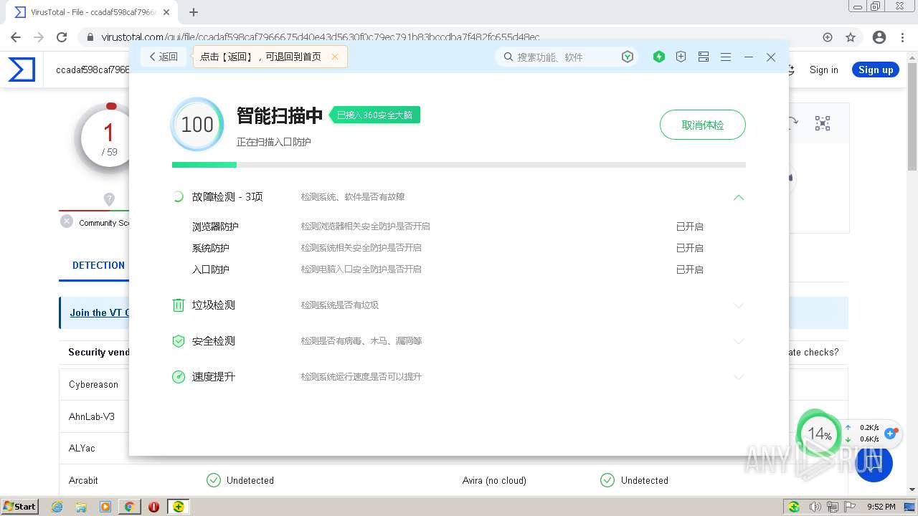Click the 速度提升 heading text
Image resolution: width=918 pixels, height=516 pixels.
click(x=213, y=377)
